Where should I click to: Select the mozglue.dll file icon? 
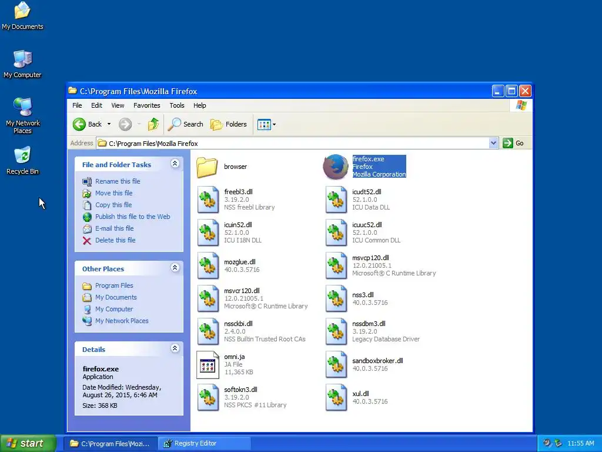coord(208,265)
